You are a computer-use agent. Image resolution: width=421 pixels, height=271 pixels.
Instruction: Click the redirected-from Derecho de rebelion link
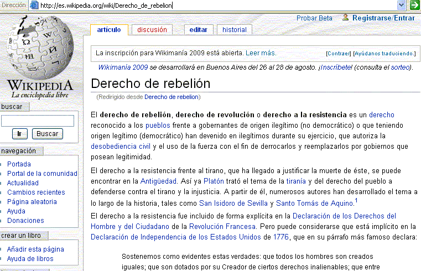point(171,97)
